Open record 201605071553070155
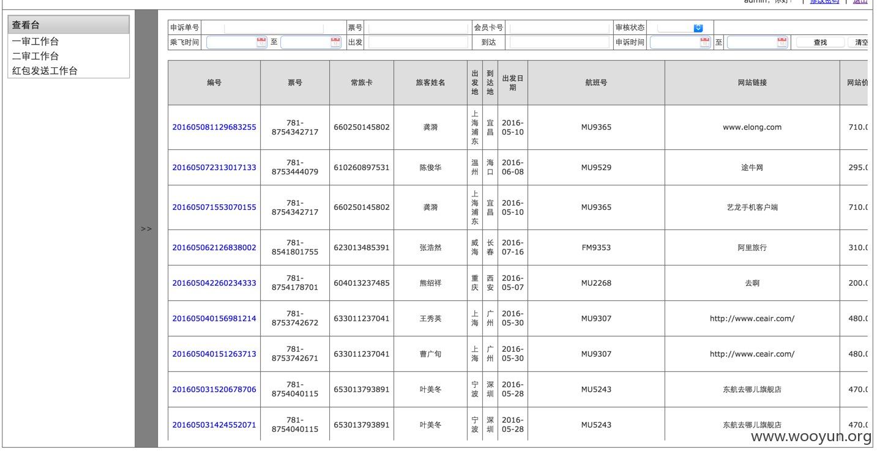This screenshot has width=877, height=454. click(x=214, y=207)
